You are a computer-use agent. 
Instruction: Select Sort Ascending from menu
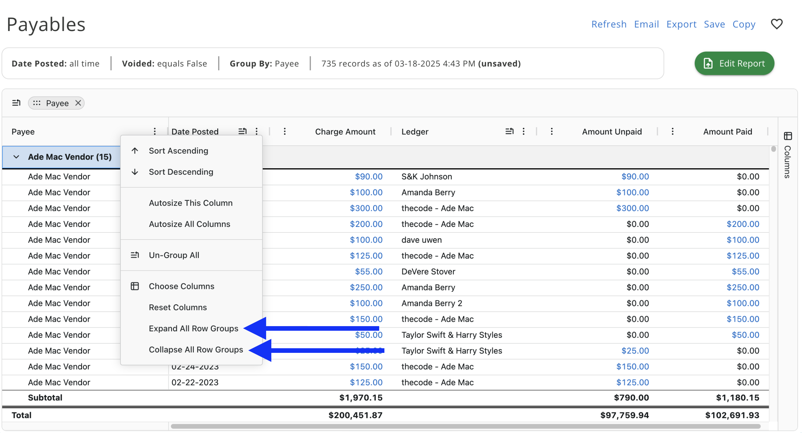(x=179, y=151)
